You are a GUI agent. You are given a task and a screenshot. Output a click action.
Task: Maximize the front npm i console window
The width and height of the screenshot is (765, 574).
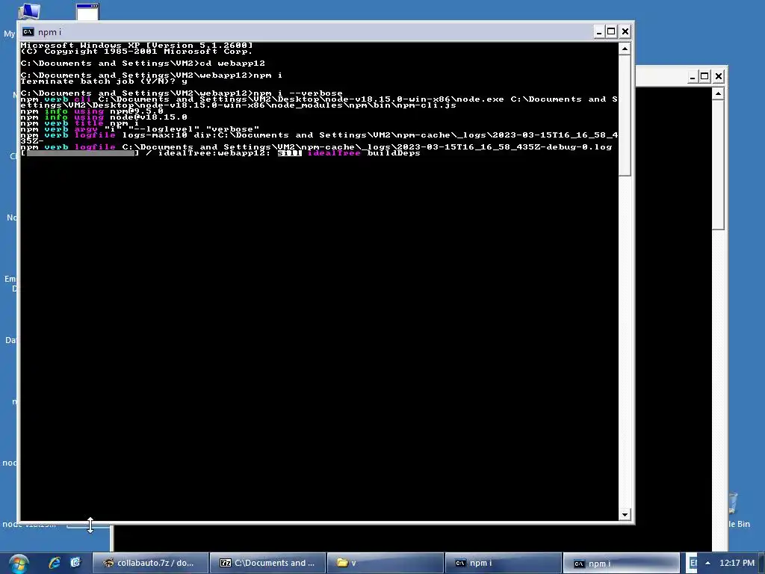click(x=611, y=32)
